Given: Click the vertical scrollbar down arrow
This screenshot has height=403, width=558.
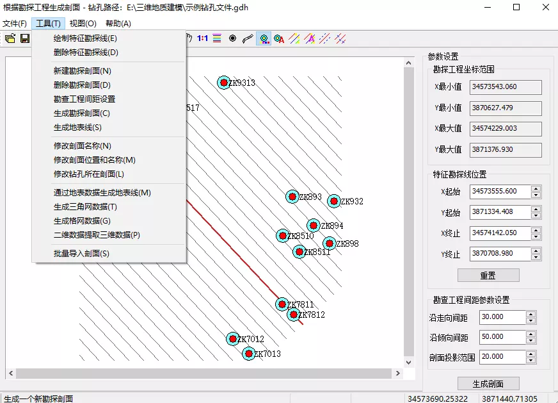Looking at the screenshot, I should (x=408, y=363).
